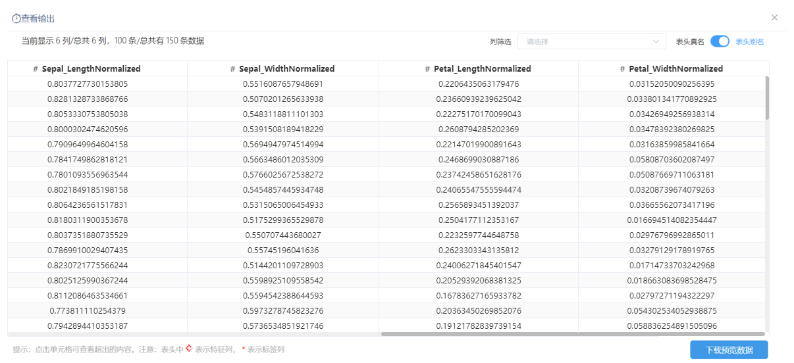Open the 列筛选 dropdown
The height and width of the screenshot is (363, 794).
pyautogui.click(x=592, y=41)
